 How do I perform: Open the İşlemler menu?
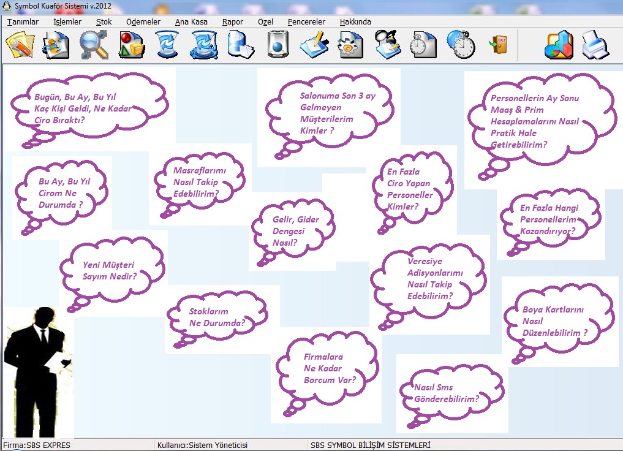tap(67, 22)
